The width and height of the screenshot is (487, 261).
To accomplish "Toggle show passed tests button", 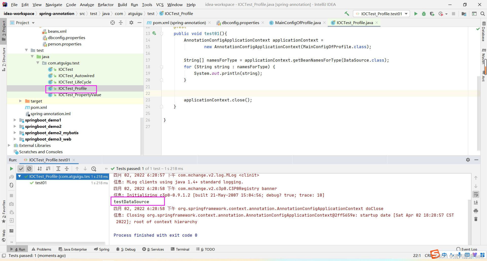I will 21,169.
